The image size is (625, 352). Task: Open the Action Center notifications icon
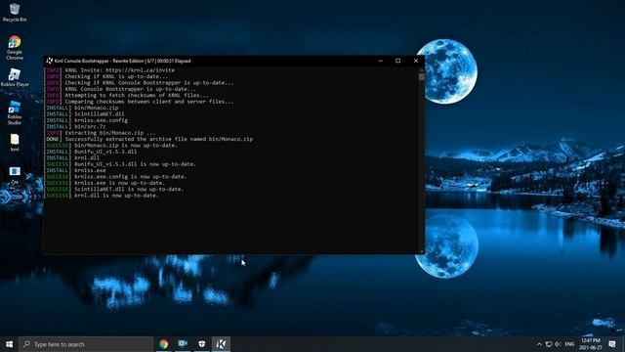(612, 344)
